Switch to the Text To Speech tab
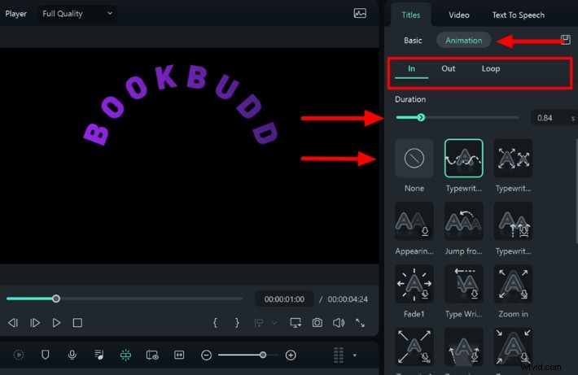The height and width of the screenshot is (375, 578). (x=518, y=15)
